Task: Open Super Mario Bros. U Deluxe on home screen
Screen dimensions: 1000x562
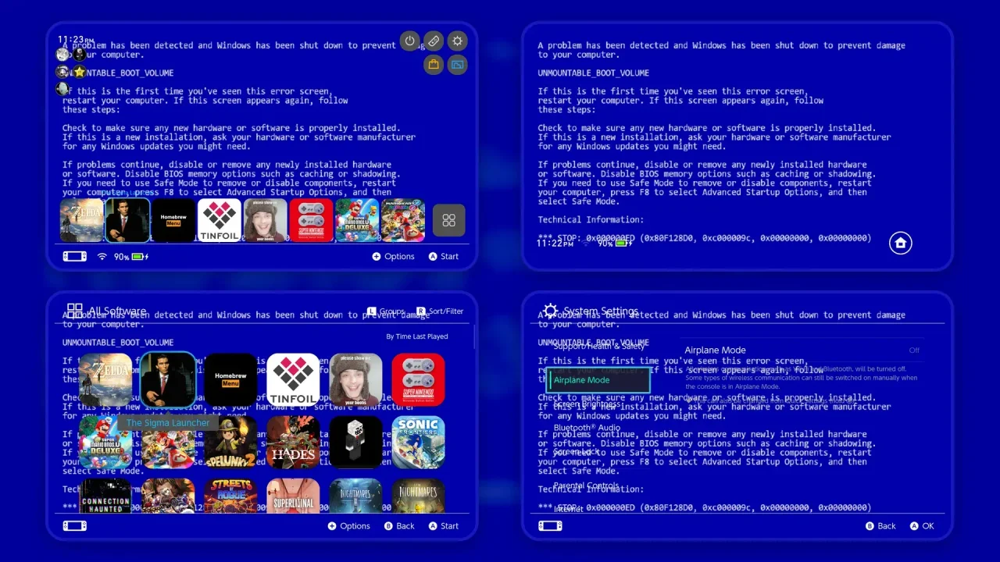Action: 357,220
